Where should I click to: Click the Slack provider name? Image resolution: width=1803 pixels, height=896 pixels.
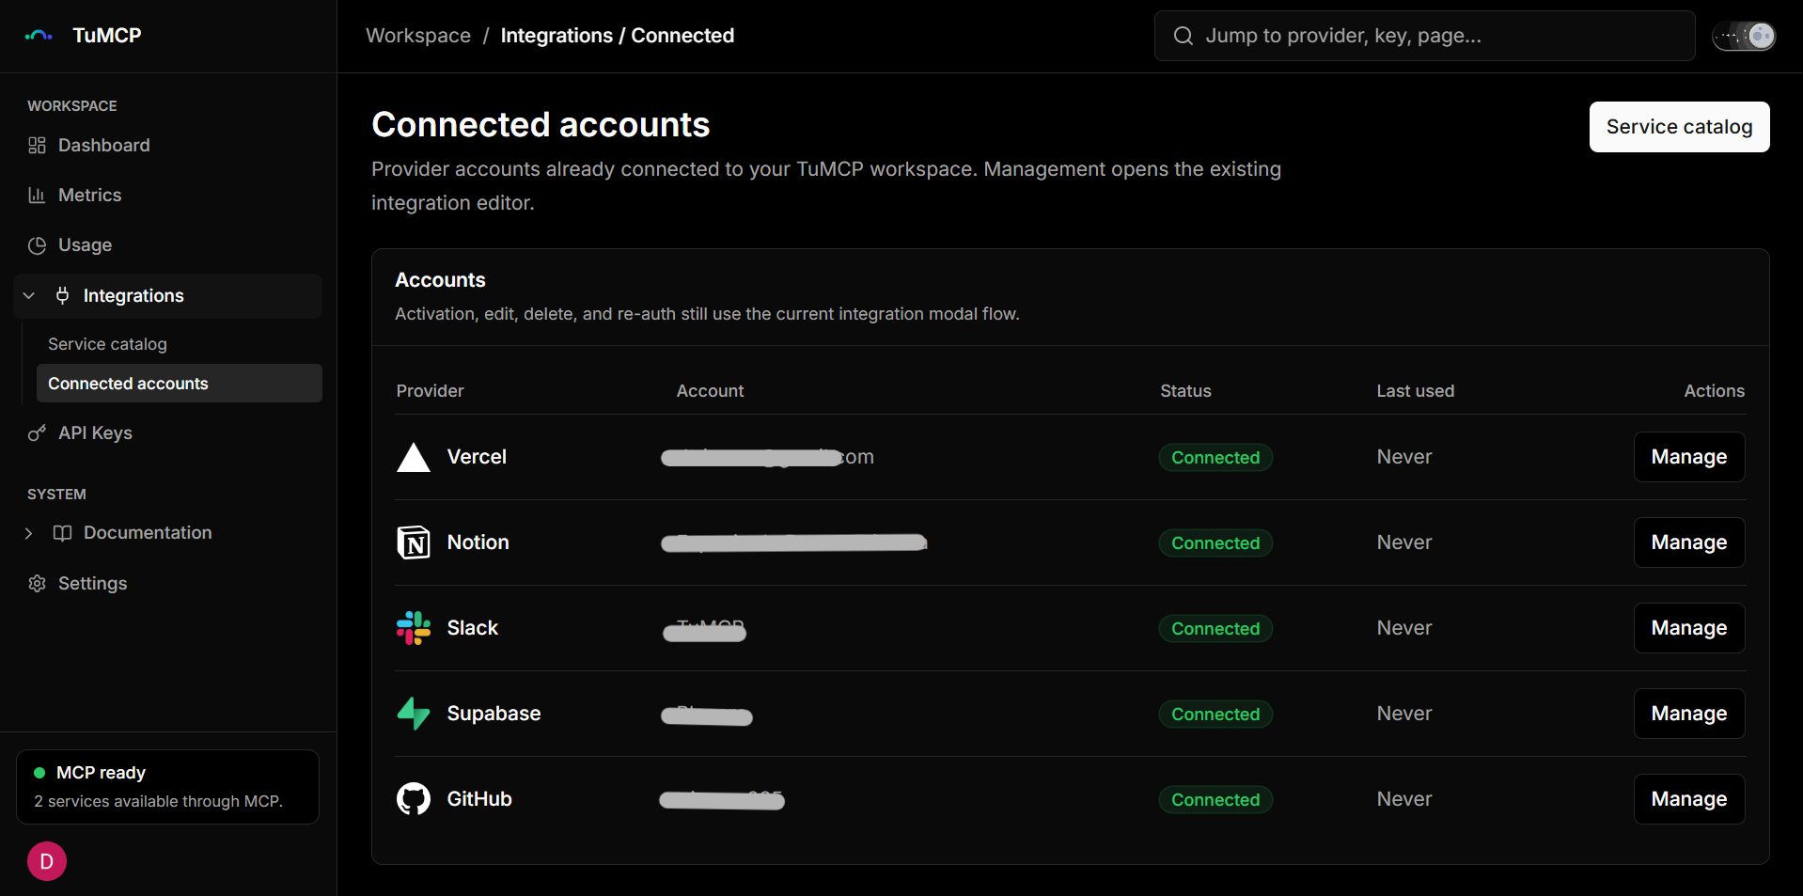click(473, 628)
